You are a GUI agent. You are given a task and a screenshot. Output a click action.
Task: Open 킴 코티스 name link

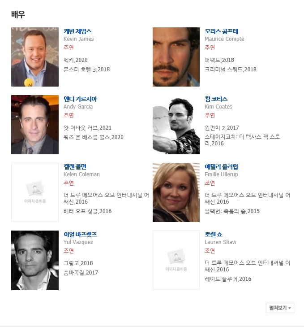(216, 99)
